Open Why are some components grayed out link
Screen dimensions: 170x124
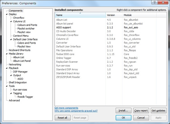pos(76,111)
